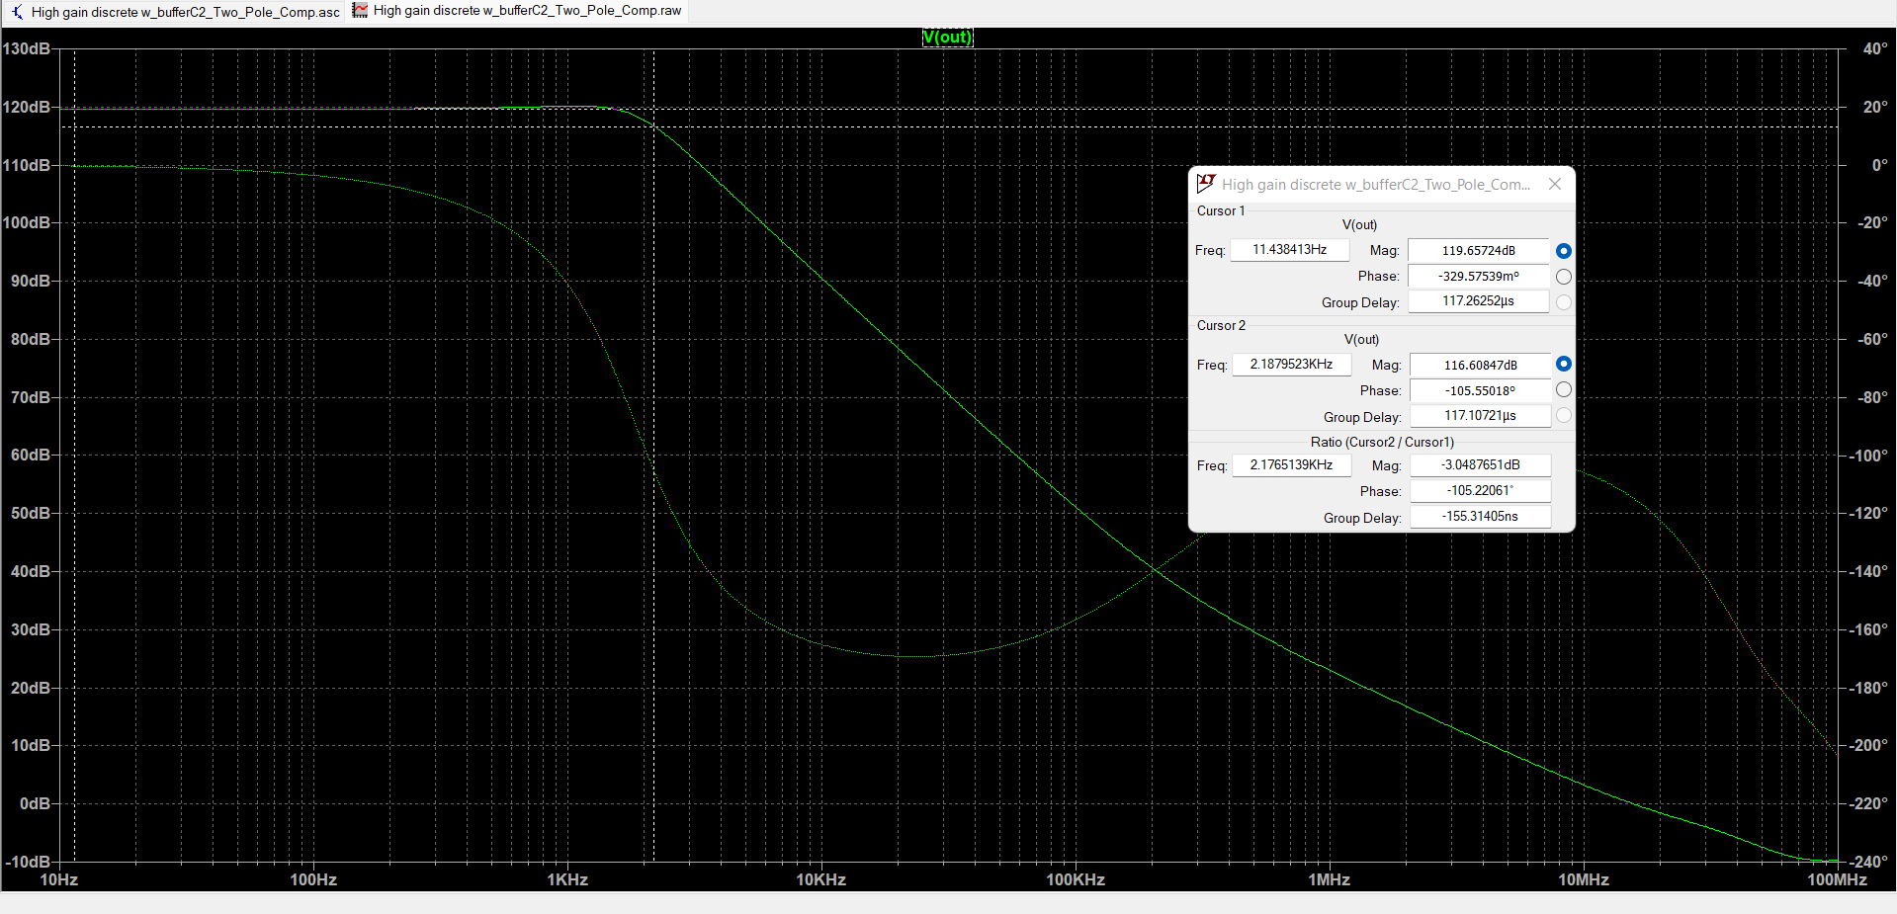Viewport: 1897px width, 914px height.
Task: Switch to the .asc schematic tab
Action: tap(175, 12)
